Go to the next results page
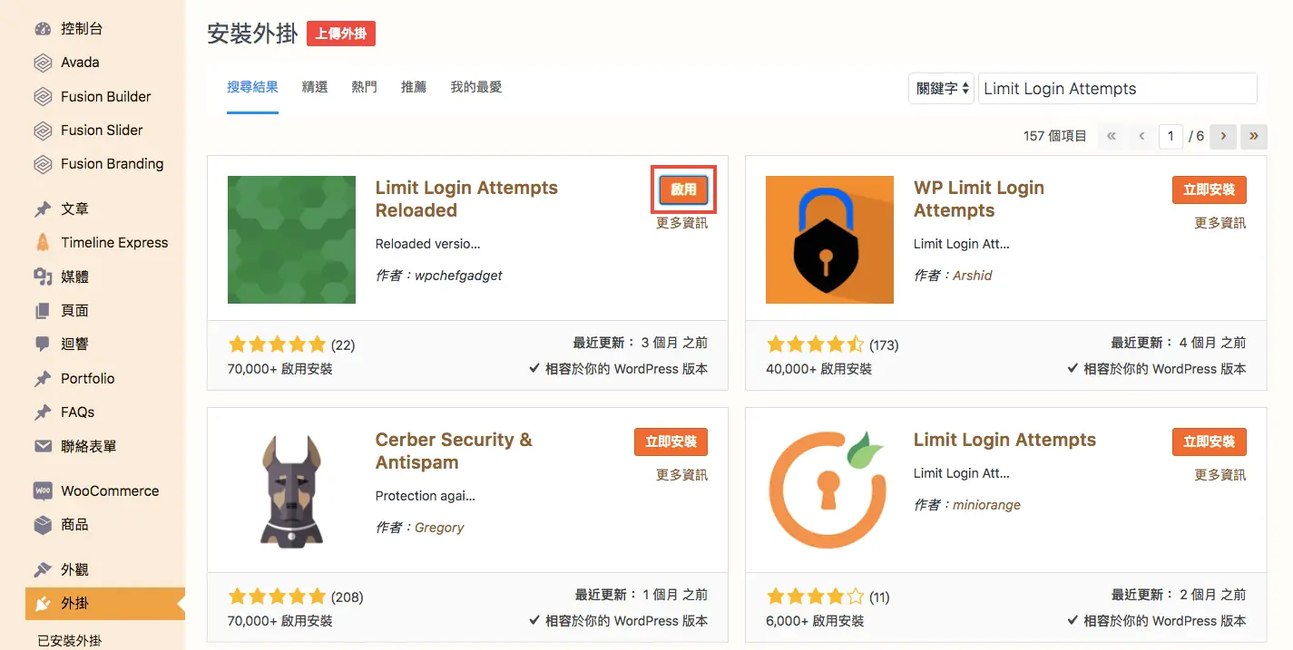This screenshot has width=1293, height=650. pos(1223,136)
